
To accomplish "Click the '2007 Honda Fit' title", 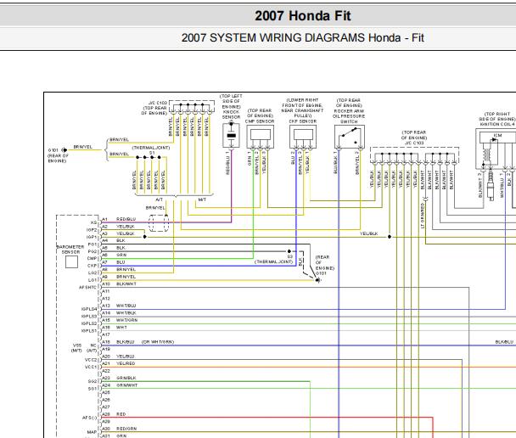I will pos(303,16).
